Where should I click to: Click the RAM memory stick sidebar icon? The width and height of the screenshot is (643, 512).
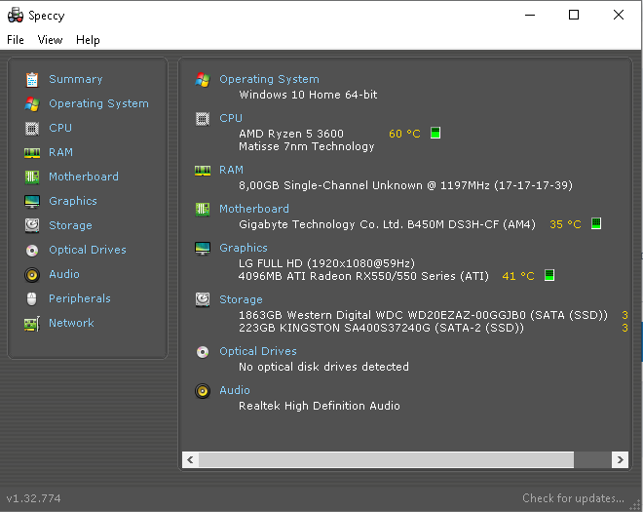pyautogui.click(x=32, y=153)
